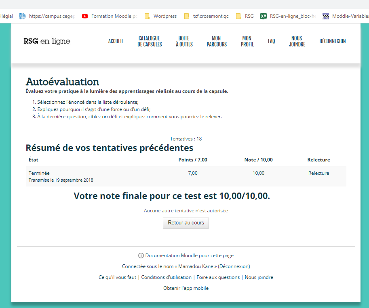Open the RSG bookmark folder icon
Viewport: 369px width, 308px height.
click(x=238, y=16)
